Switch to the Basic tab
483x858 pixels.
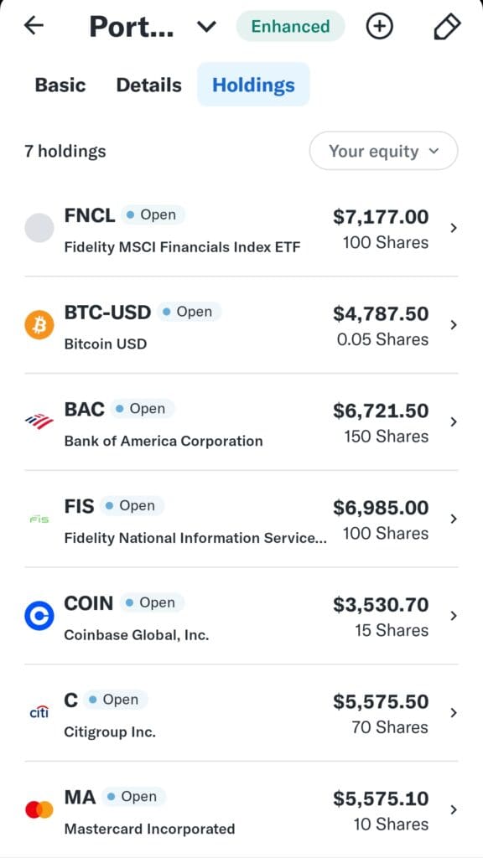[x=59, y=85]
